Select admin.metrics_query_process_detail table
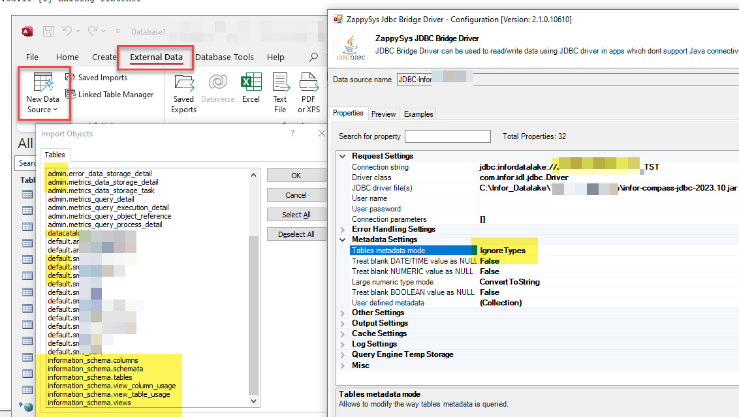739x417 pixels. [x=104, y=224]
